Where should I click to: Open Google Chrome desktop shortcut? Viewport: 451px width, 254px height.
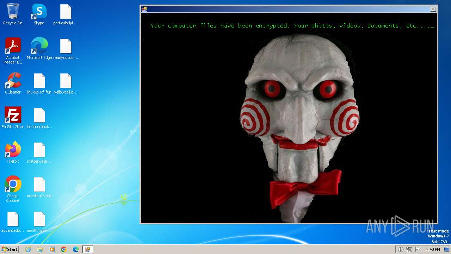click(13, 189)
